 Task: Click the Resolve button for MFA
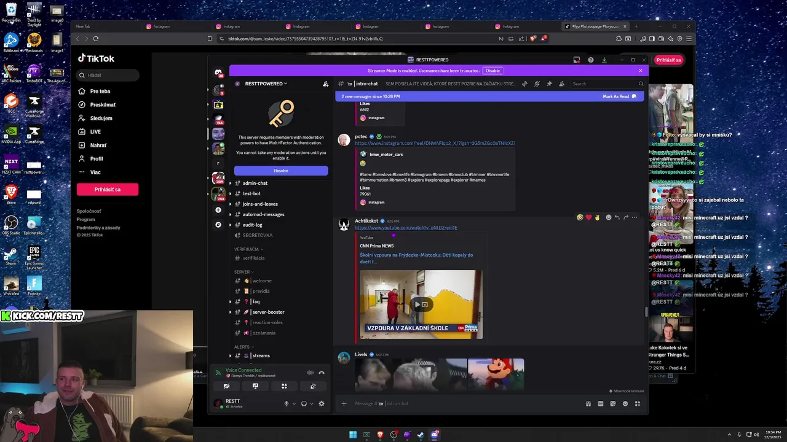pyautogui.click(x=281, y=171)
